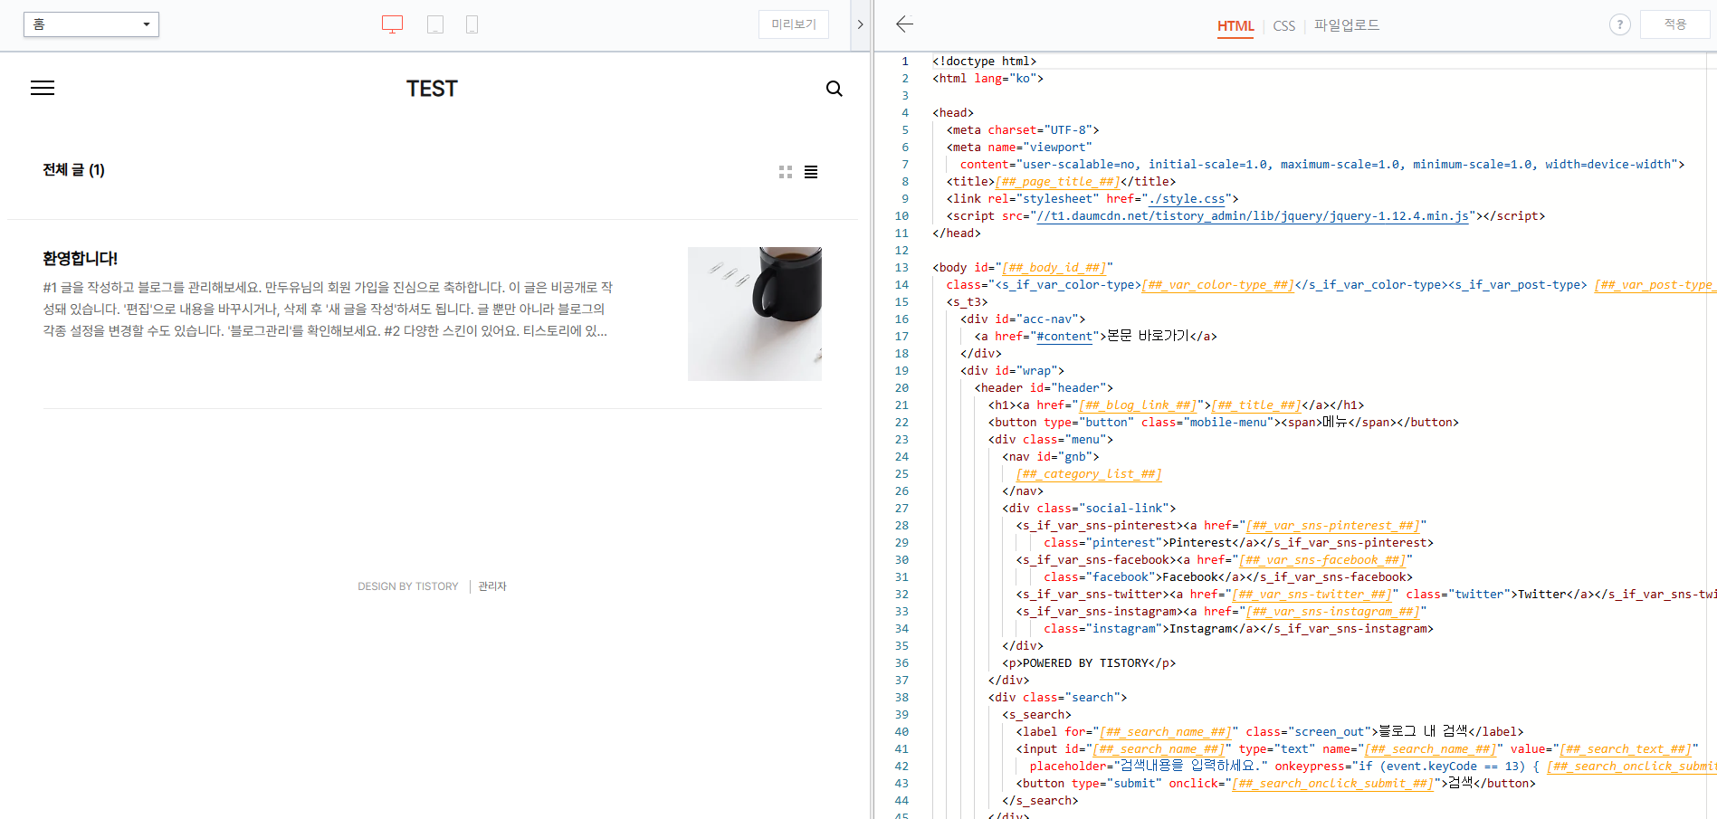Click the coffee mug post thumbnail
This screenshot has width=1717, height=819.
click(x=755, y=314)
